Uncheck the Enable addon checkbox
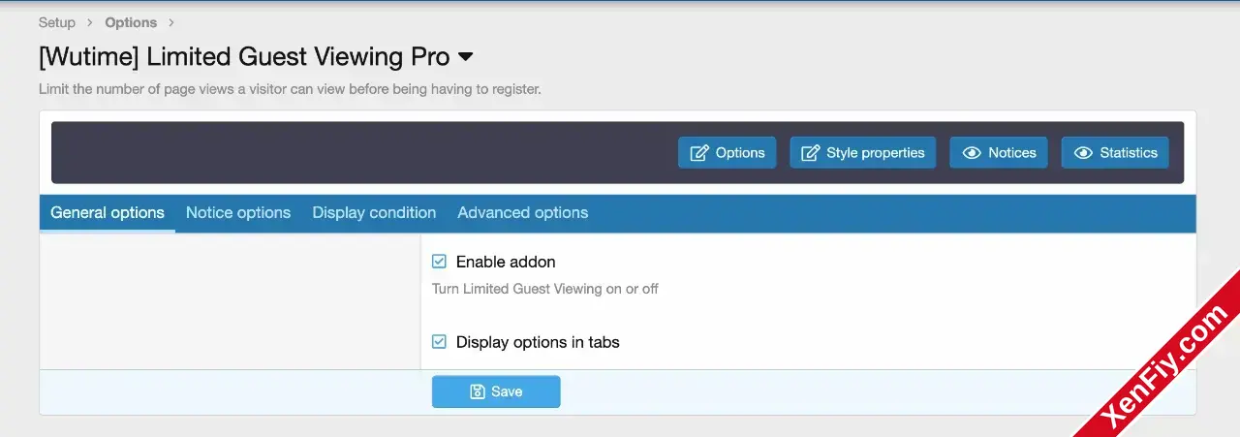1240x437 pixels. (439, 262)
